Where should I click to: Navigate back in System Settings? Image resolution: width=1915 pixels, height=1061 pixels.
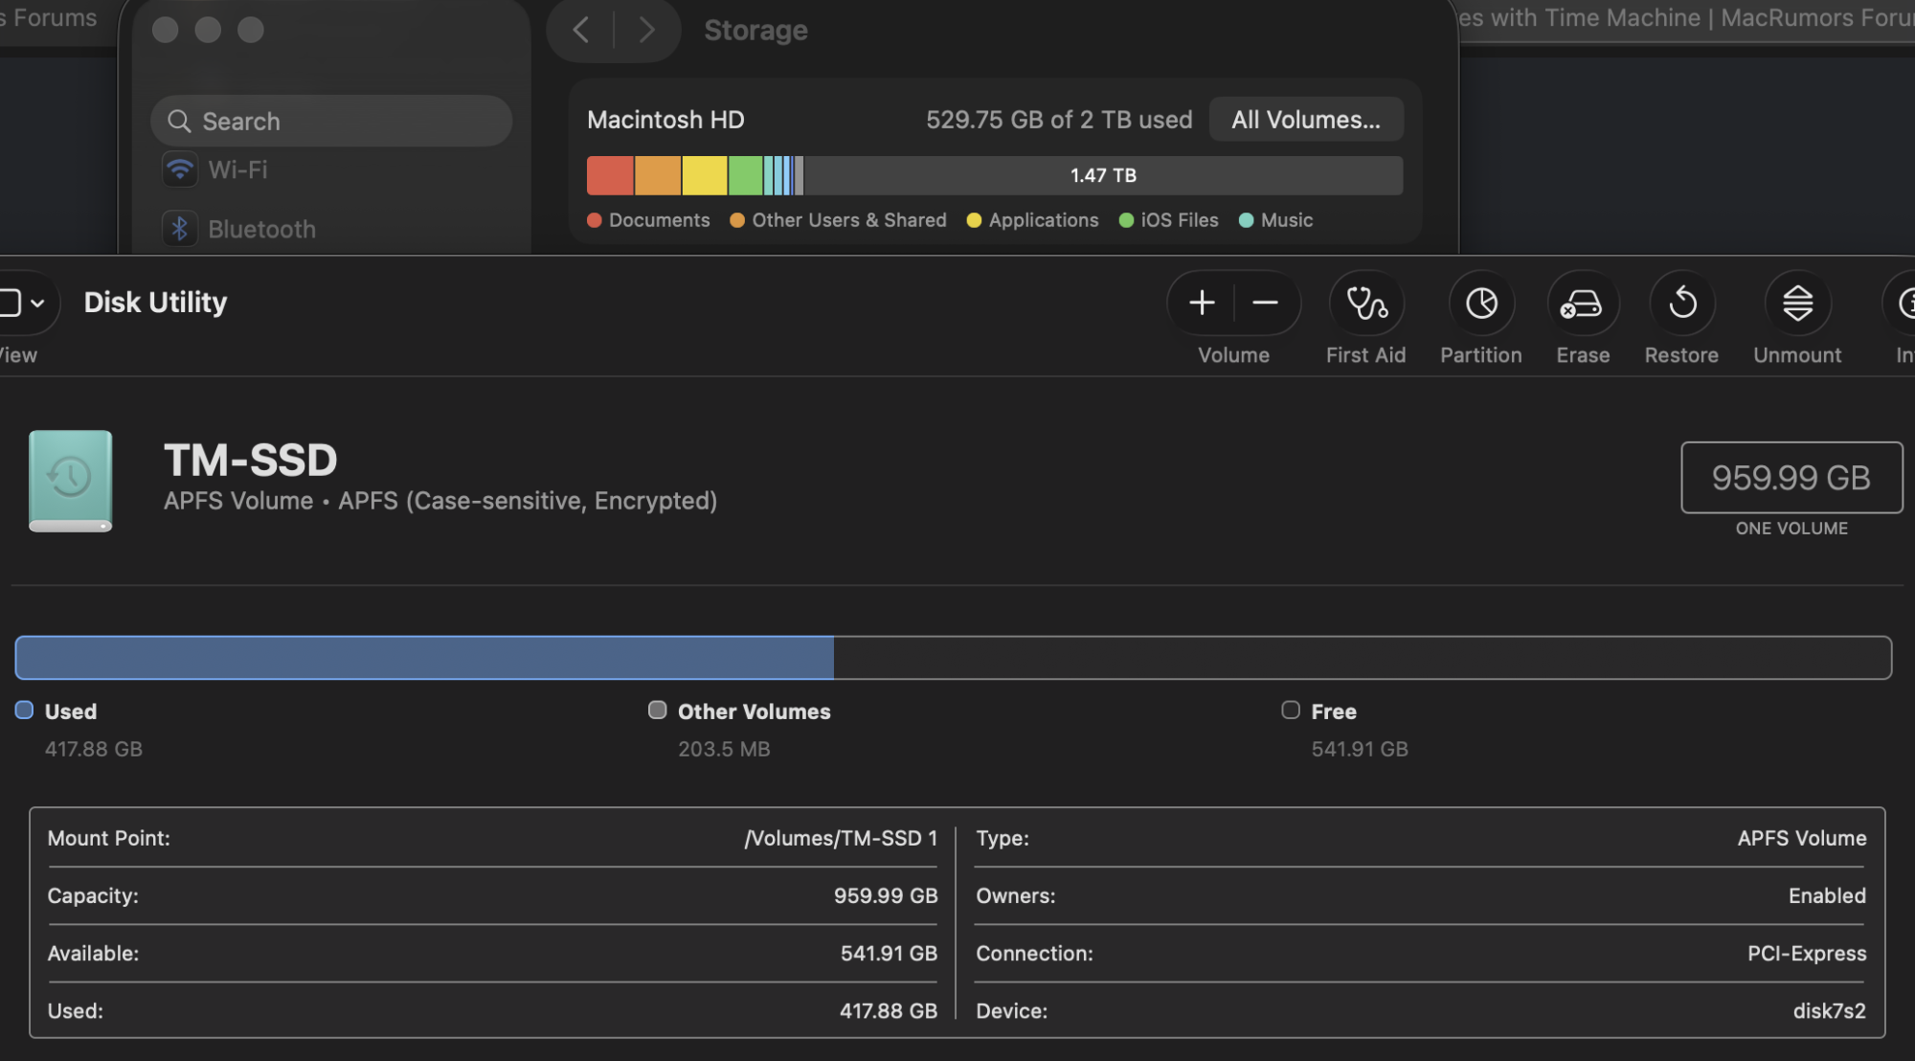580,30
